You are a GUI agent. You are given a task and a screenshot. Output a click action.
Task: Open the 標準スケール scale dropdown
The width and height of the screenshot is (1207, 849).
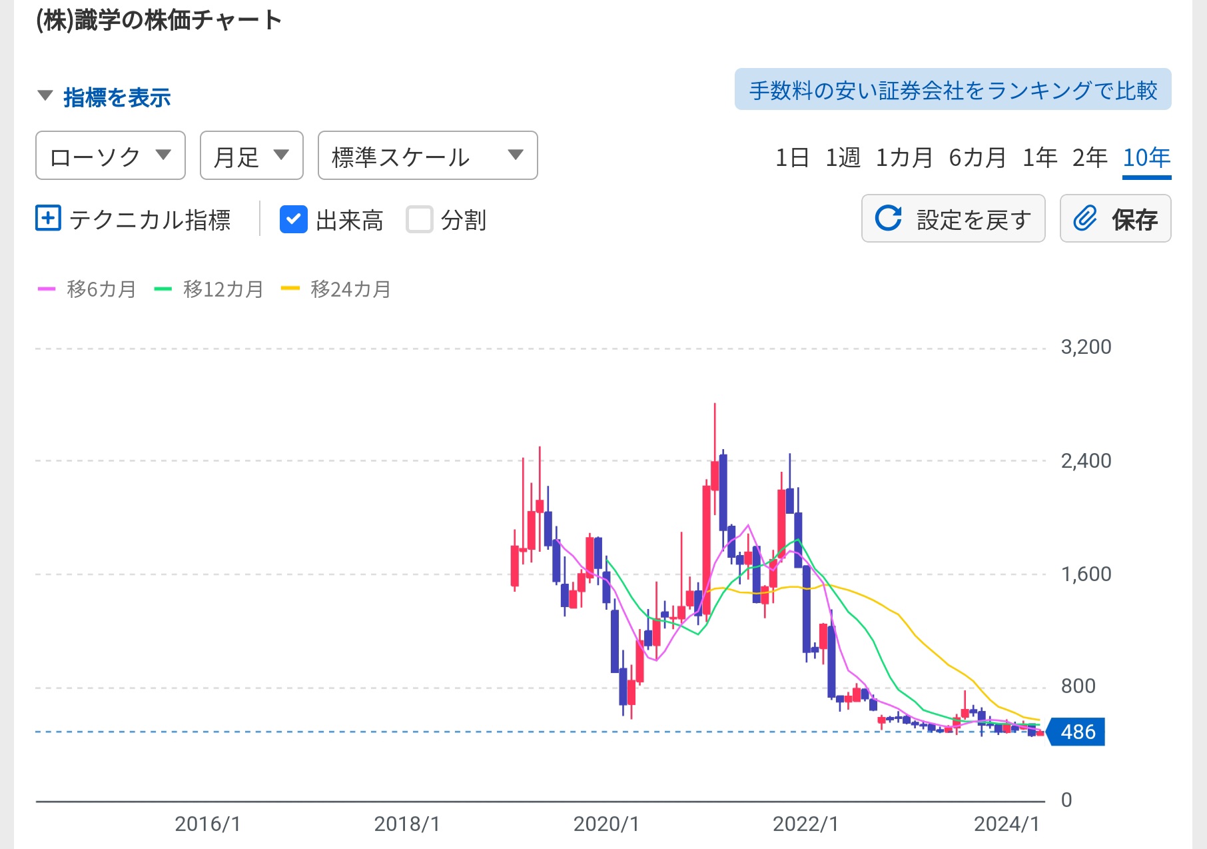tap(428, 155)
